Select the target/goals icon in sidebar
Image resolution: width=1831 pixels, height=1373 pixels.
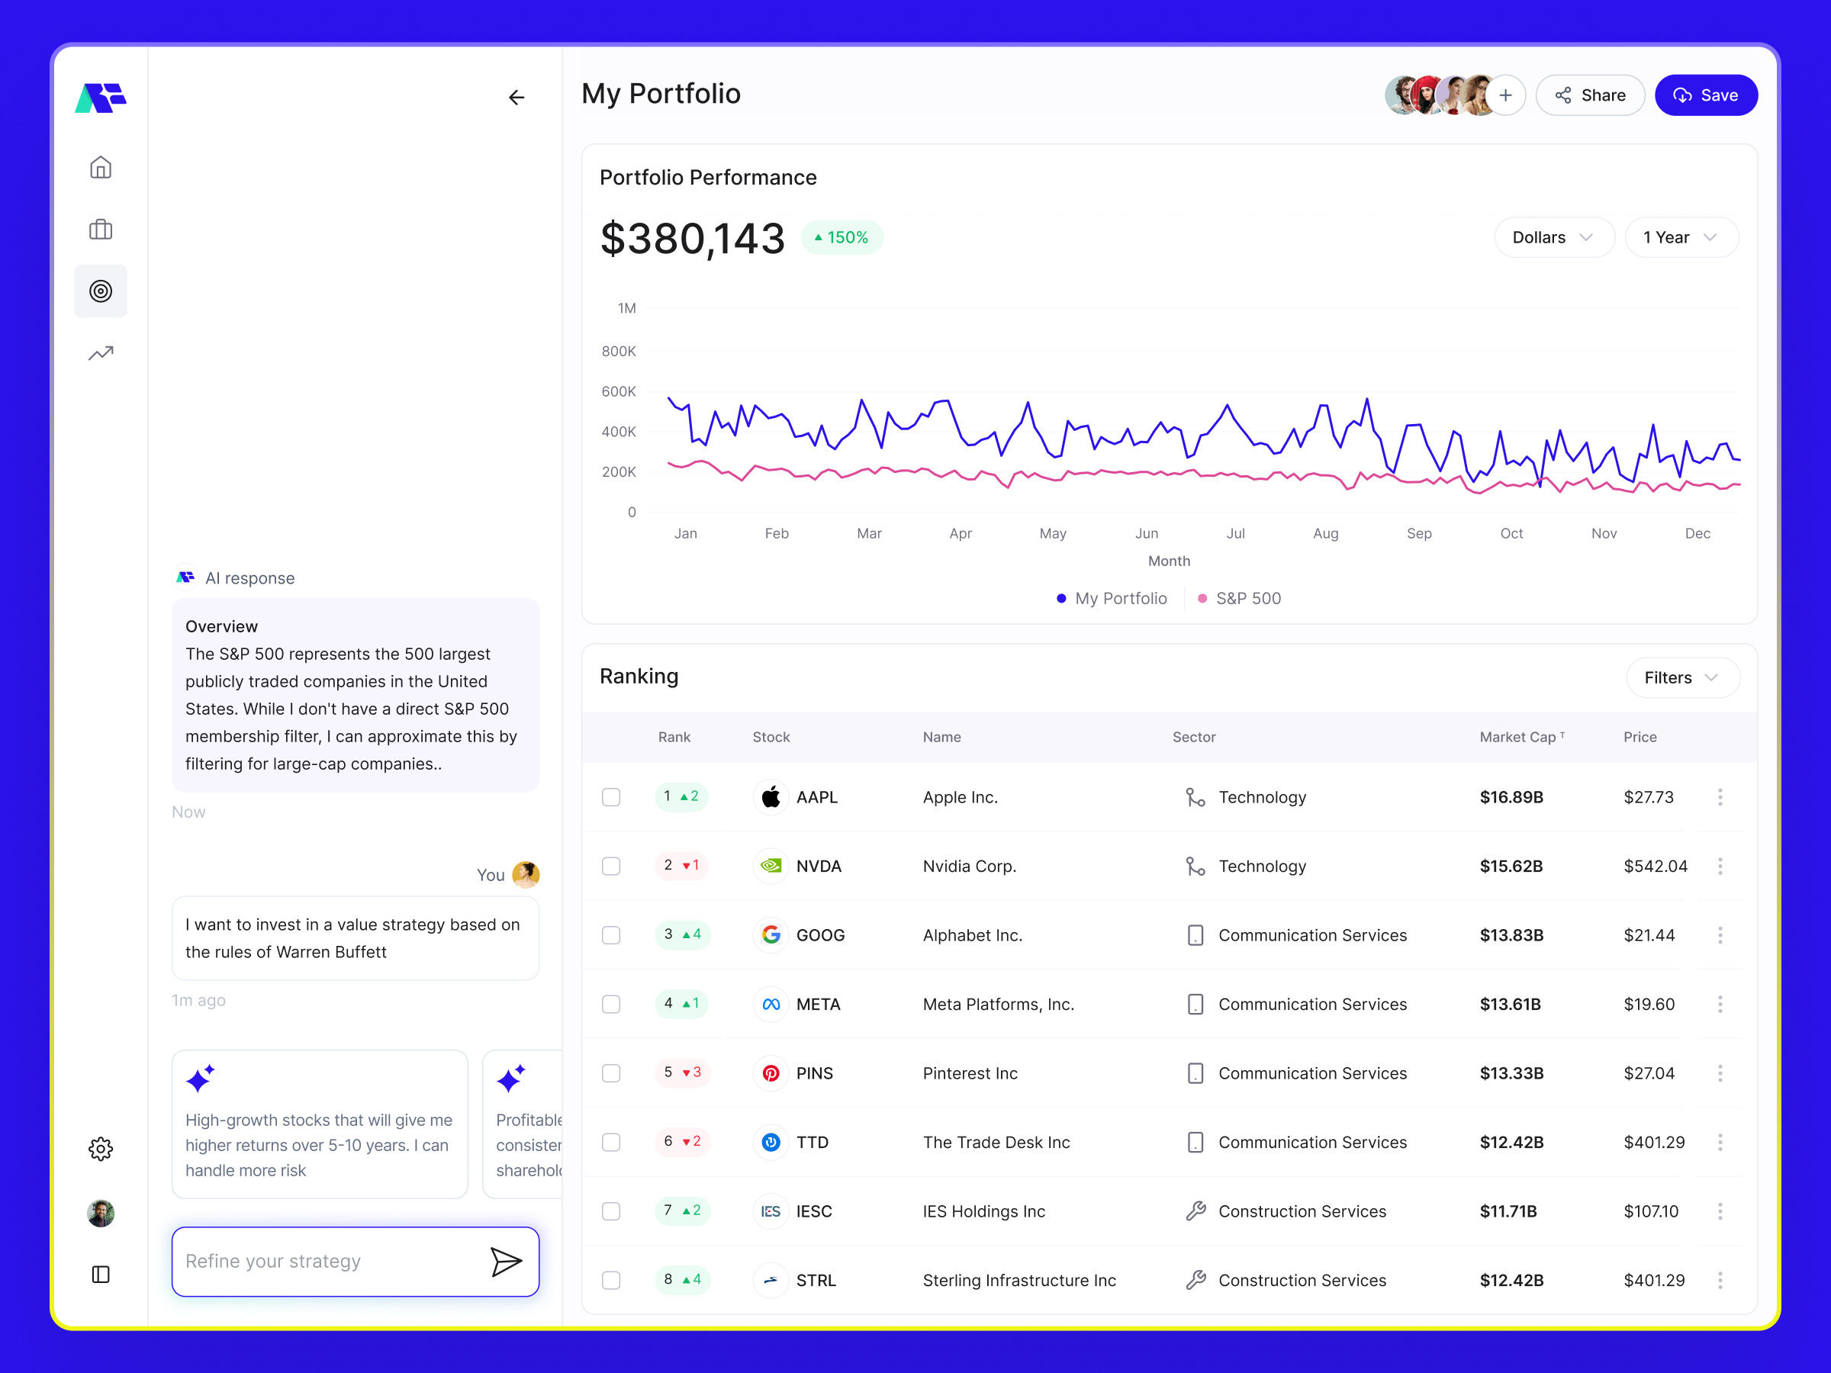(x=100, y=291)
